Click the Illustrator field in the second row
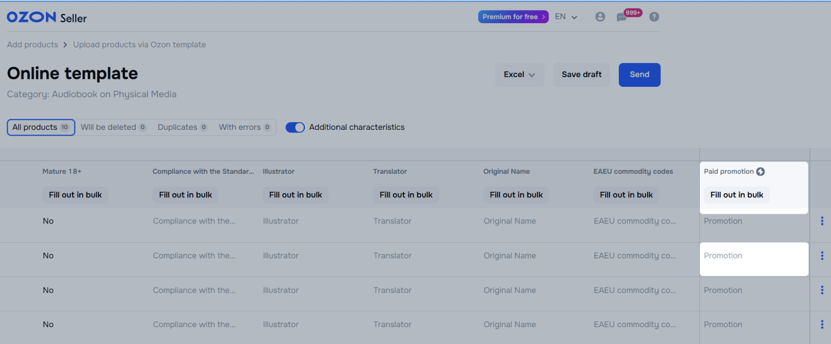This screenshot has width=831, height=344. click(281, 255)
